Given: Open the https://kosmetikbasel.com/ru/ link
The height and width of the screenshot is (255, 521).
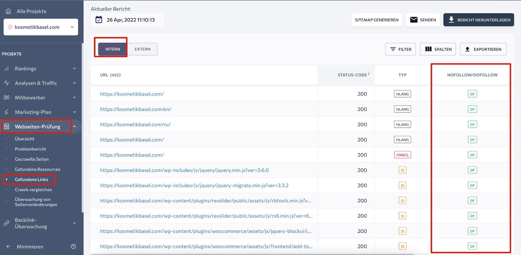Looking at the screenshot, I should click(135, 125).
